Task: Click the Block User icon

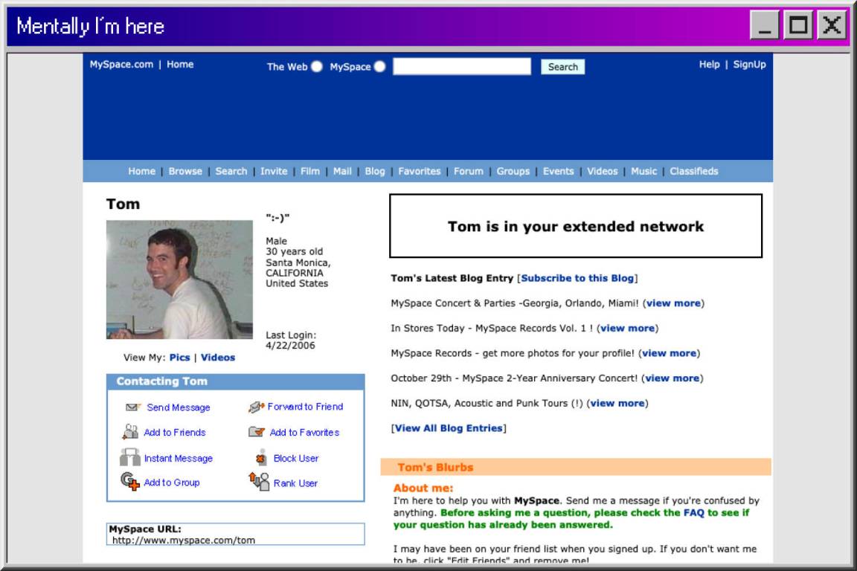Action: [261, 457]
